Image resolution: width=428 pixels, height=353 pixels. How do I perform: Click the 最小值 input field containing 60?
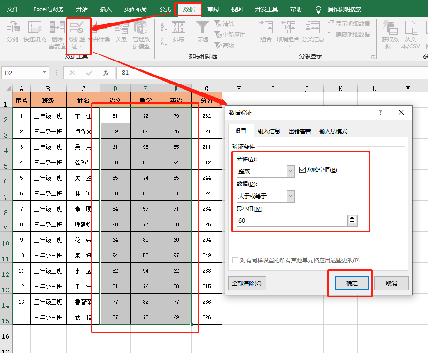coord(292,220)
